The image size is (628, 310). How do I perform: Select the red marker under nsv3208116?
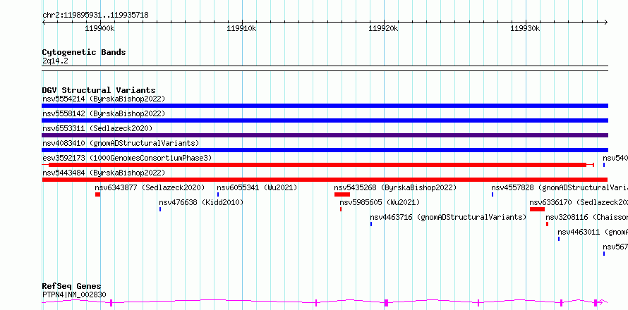(547, 224)
